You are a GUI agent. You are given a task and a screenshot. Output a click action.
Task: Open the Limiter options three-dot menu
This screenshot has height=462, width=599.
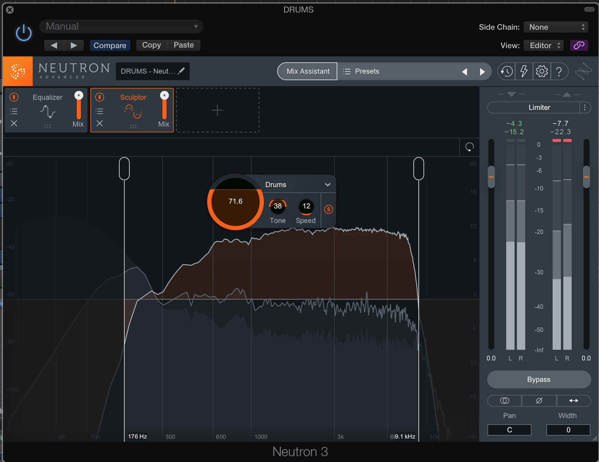click(x=585, y=107)
